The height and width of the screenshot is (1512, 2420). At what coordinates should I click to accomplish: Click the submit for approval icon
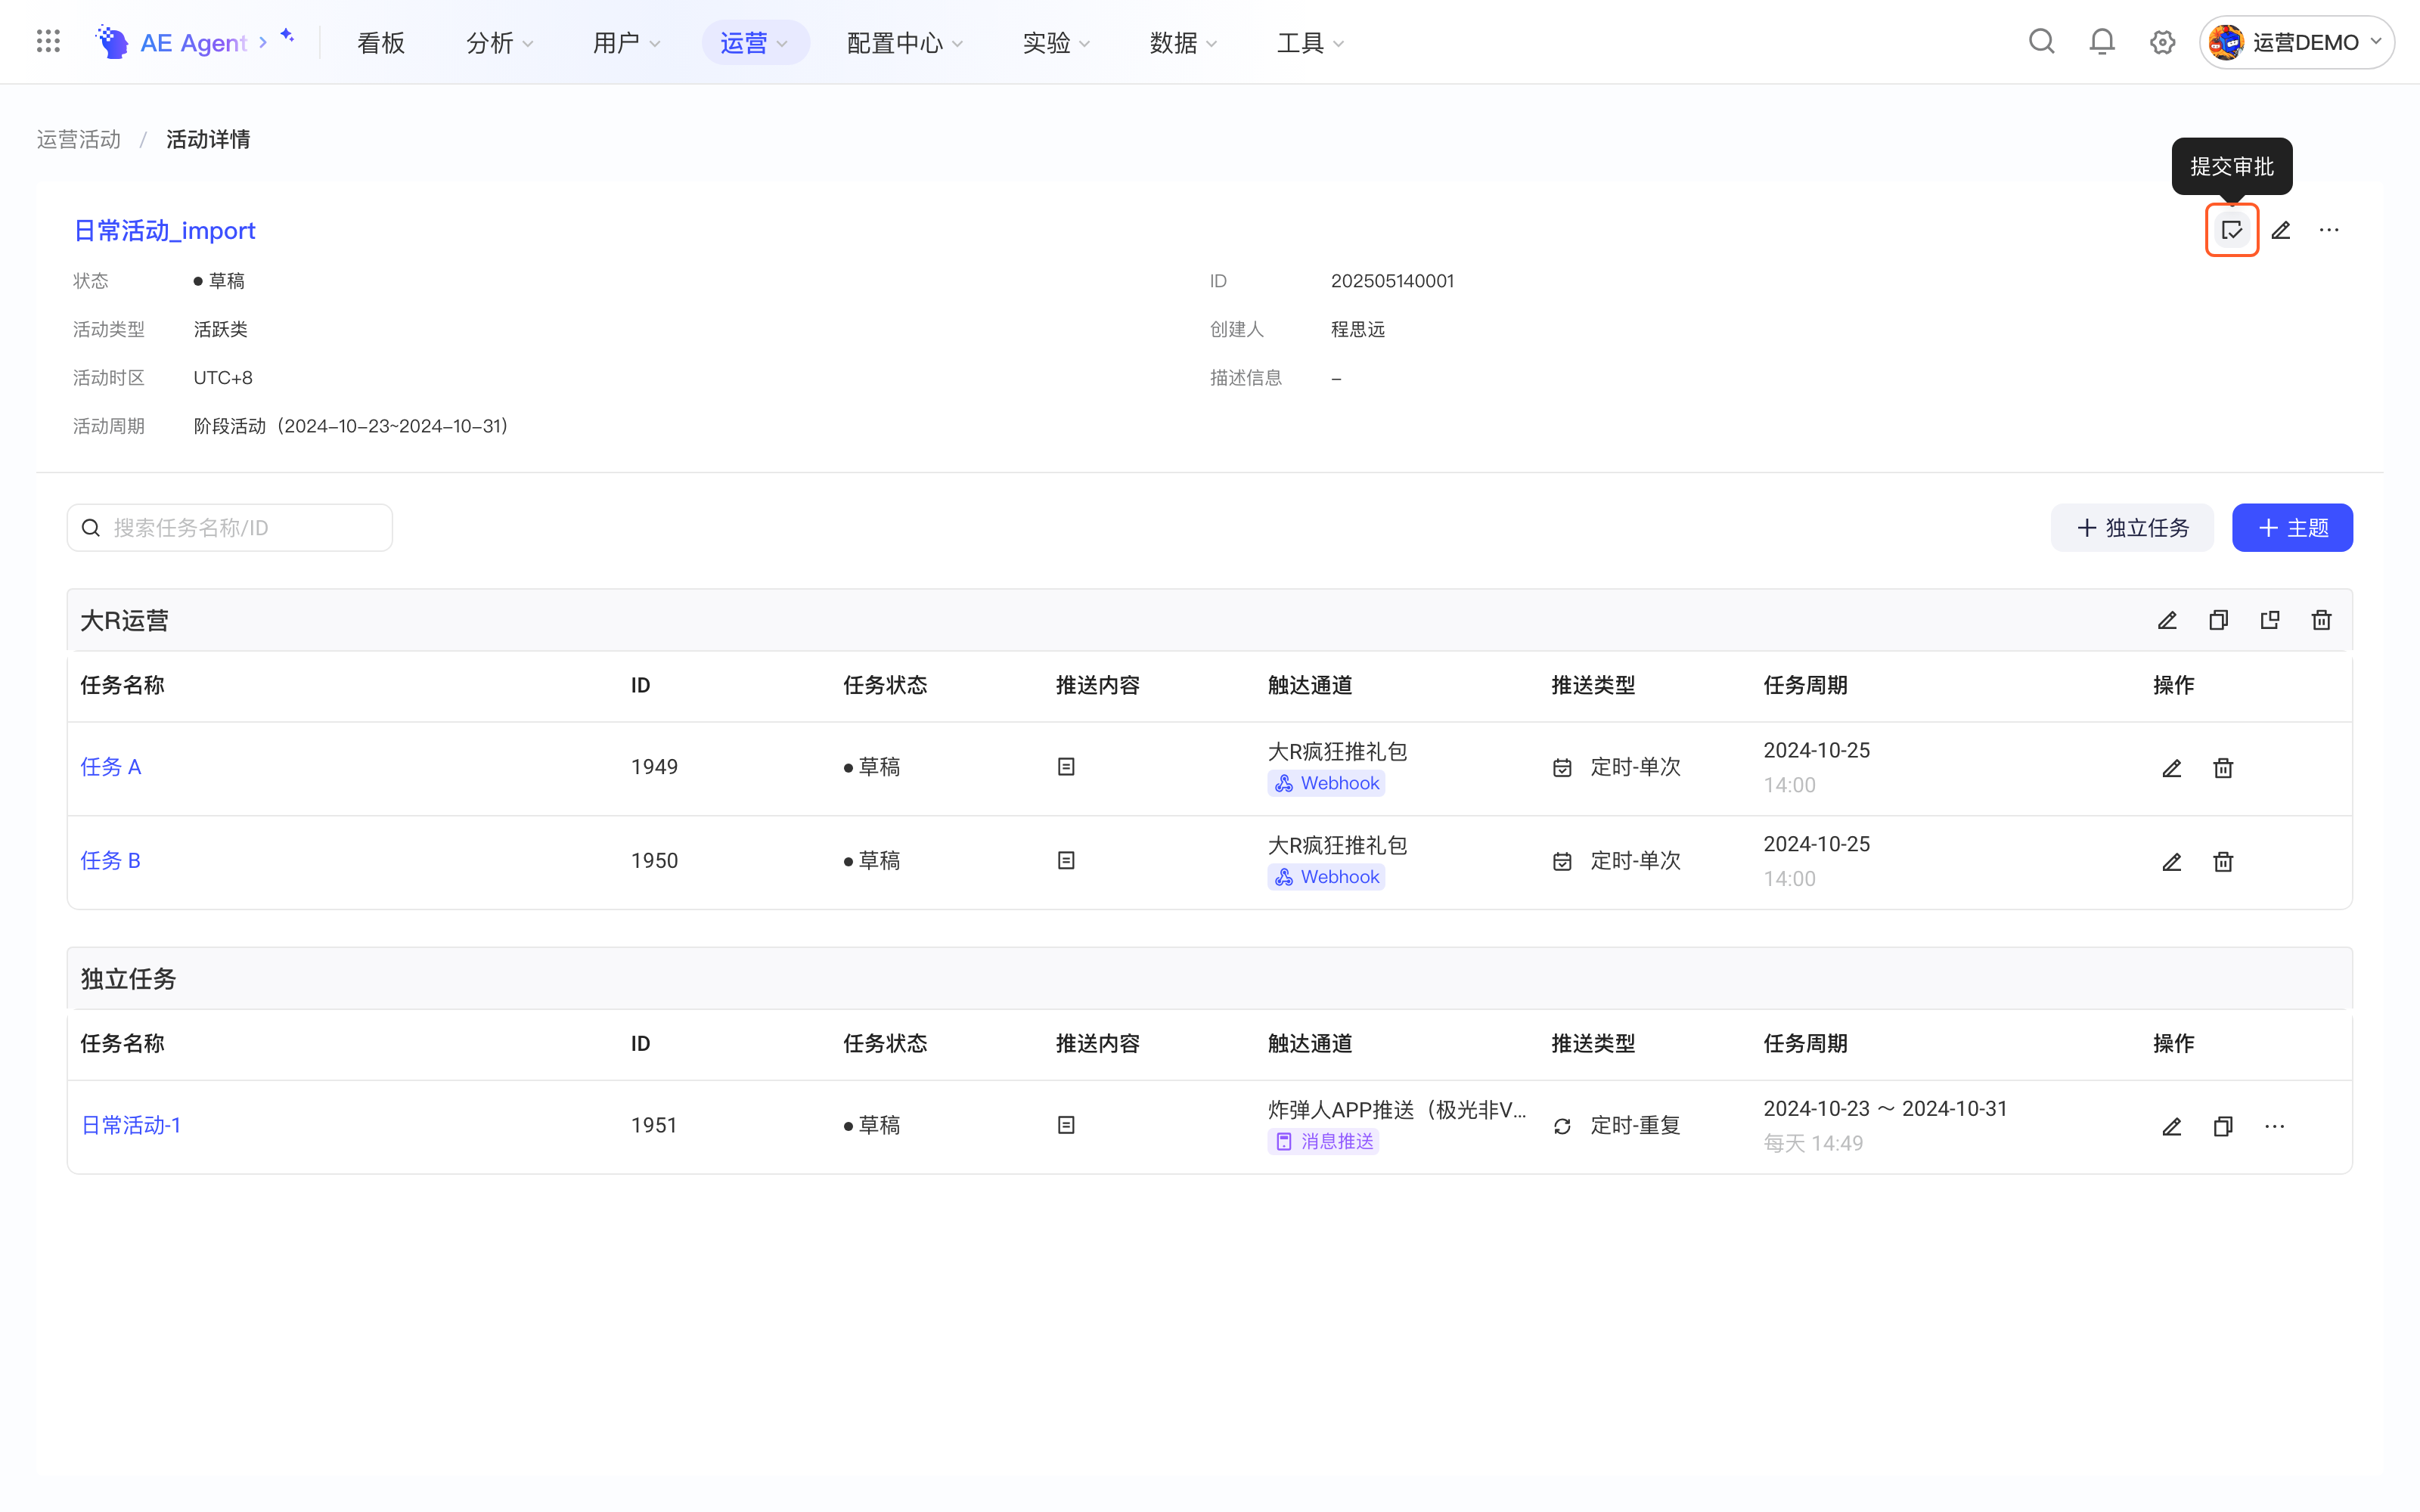point(2231,230)
